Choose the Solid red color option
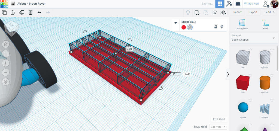 pyautogui.click(x=184, y=27)
